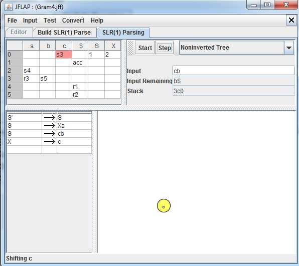
Task: Click the s5 cell in row 3
Action: tap(48, 79)
